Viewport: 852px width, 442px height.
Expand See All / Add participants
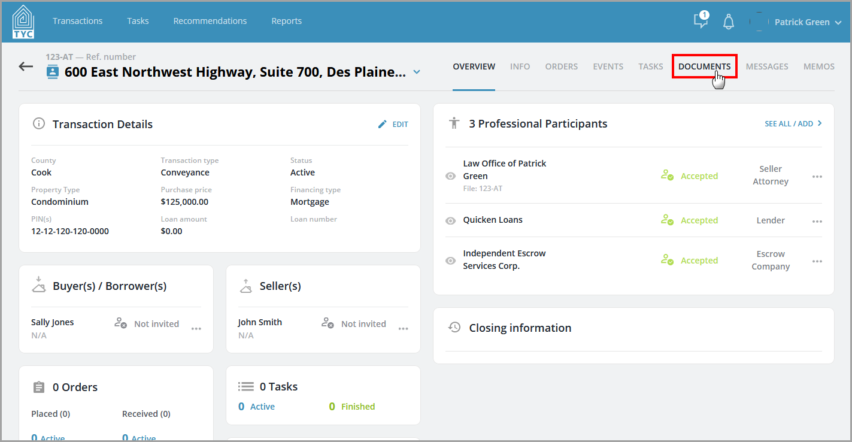pos(793,123)
